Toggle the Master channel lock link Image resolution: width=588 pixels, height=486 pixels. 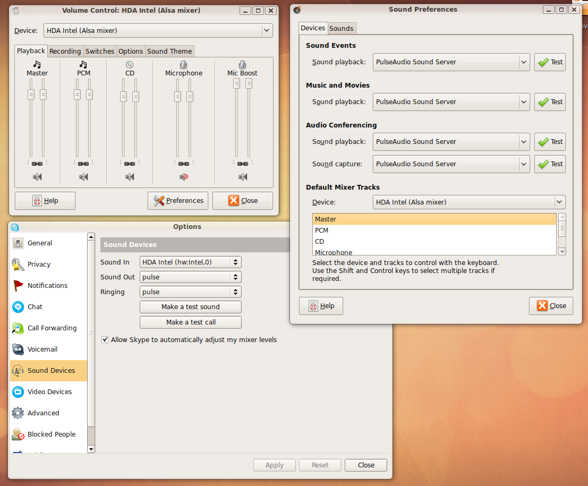(37, 164)
